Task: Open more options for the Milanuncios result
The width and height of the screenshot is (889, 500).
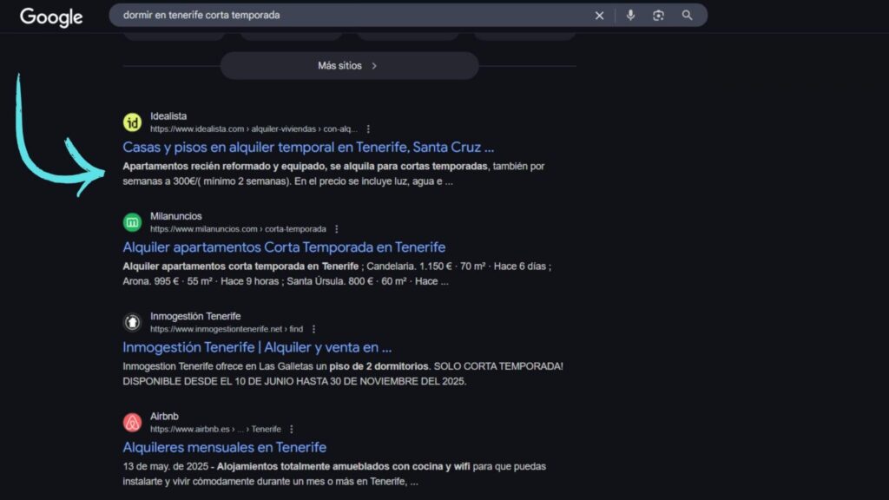Action: pyautogui.click(x=337, y=229)
